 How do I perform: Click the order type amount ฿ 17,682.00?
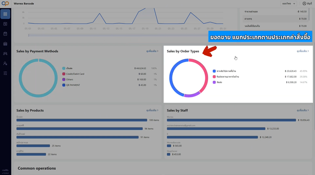tap(291, 77)
